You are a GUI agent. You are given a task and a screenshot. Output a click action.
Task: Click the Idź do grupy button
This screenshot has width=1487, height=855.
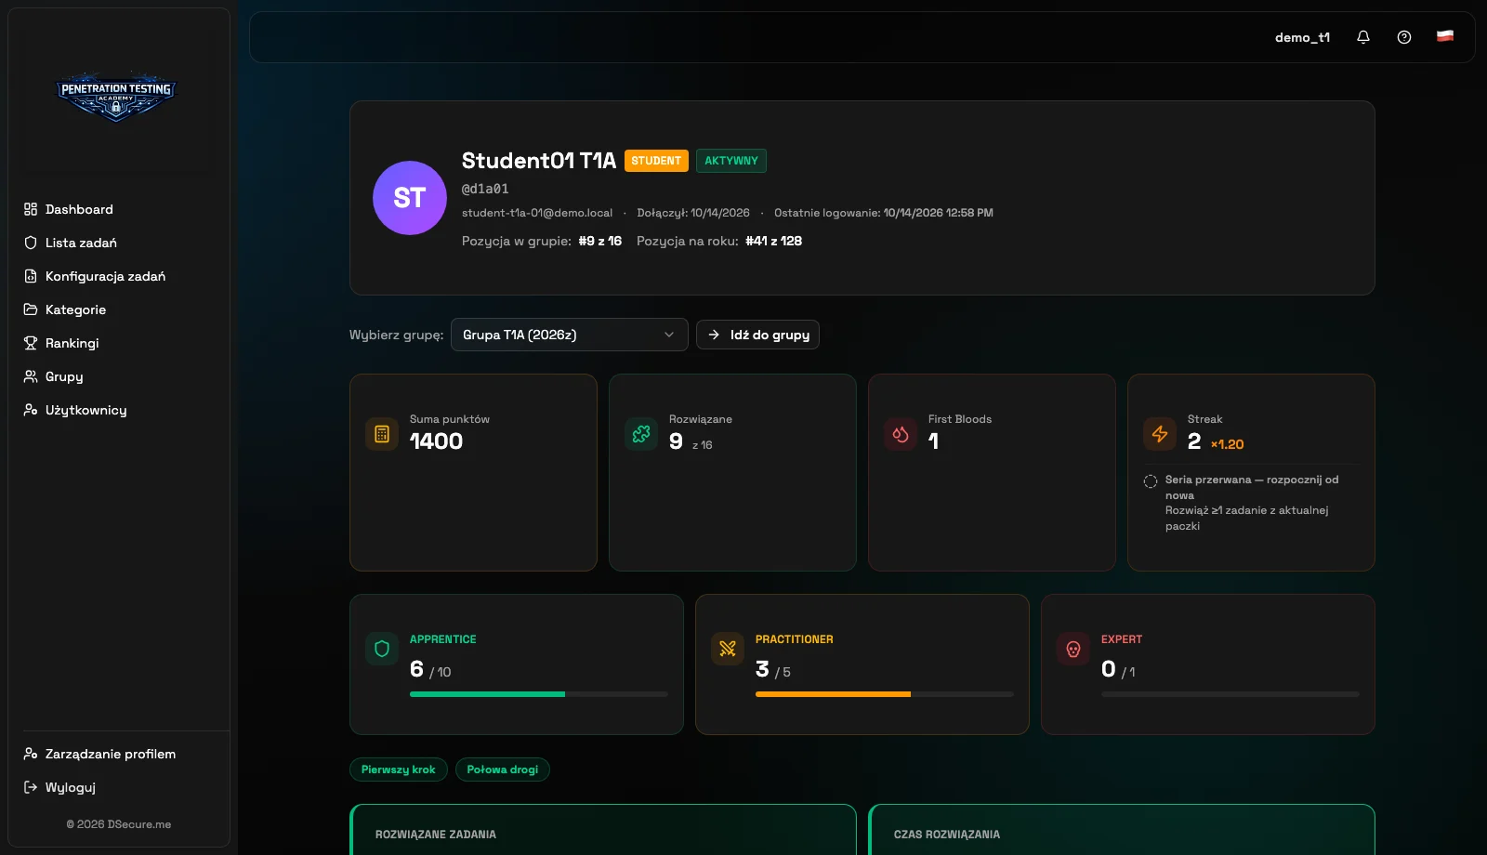(x=757, y=335)
